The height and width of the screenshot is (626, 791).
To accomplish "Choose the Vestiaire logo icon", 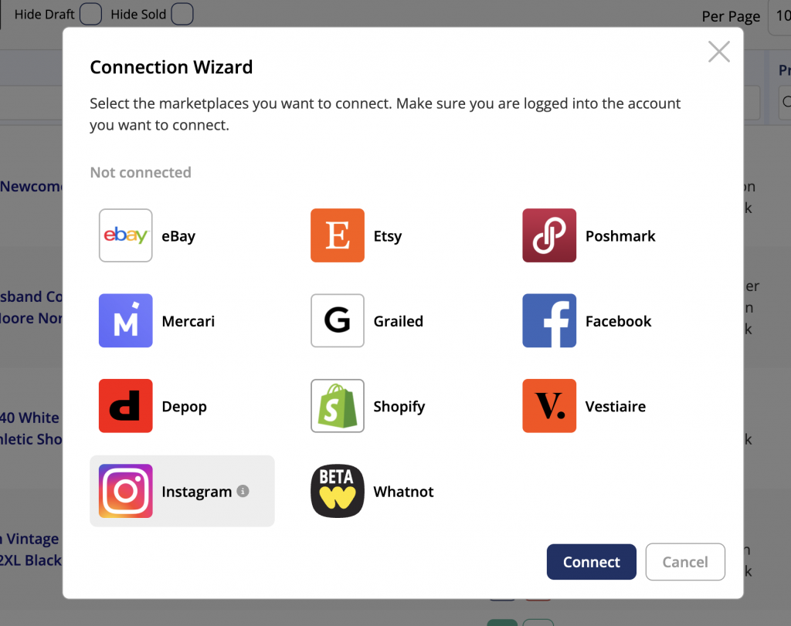I will click(549, 406).
